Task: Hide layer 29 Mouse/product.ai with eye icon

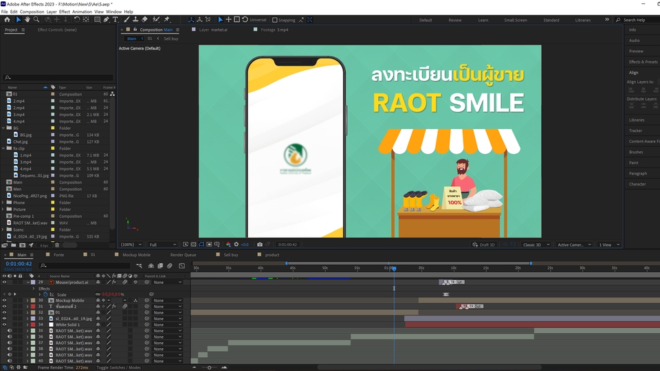Action: [4, 282]
